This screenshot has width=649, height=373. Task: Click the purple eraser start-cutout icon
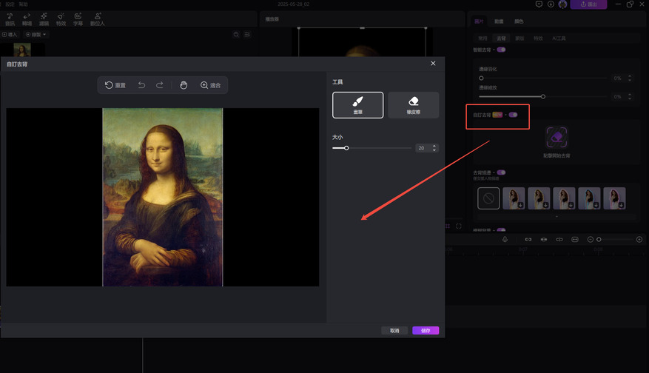tap(556, 137)
